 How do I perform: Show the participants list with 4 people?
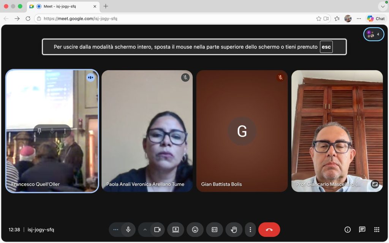373,34
